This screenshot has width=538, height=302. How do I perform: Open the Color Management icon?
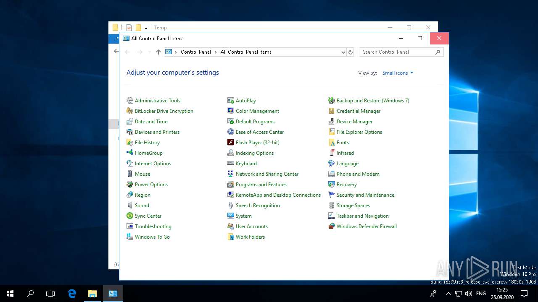click(x=231, y=111)
